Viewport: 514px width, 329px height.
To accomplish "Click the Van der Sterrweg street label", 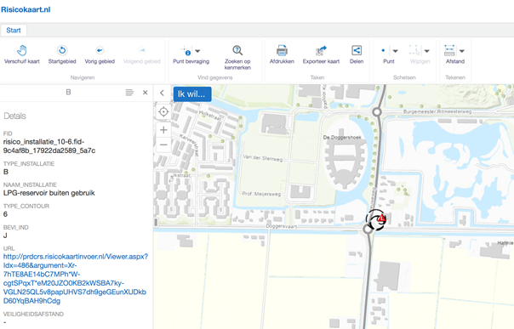I will tap(263, 158).
